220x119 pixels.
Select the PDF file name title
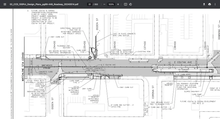[x=44, y=4]
